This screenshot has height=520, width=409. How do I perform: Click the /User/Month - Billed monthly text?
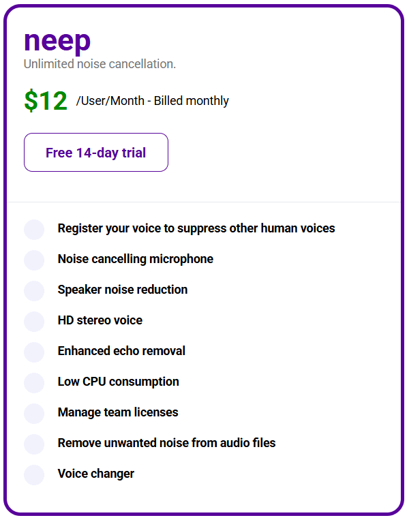152,100
